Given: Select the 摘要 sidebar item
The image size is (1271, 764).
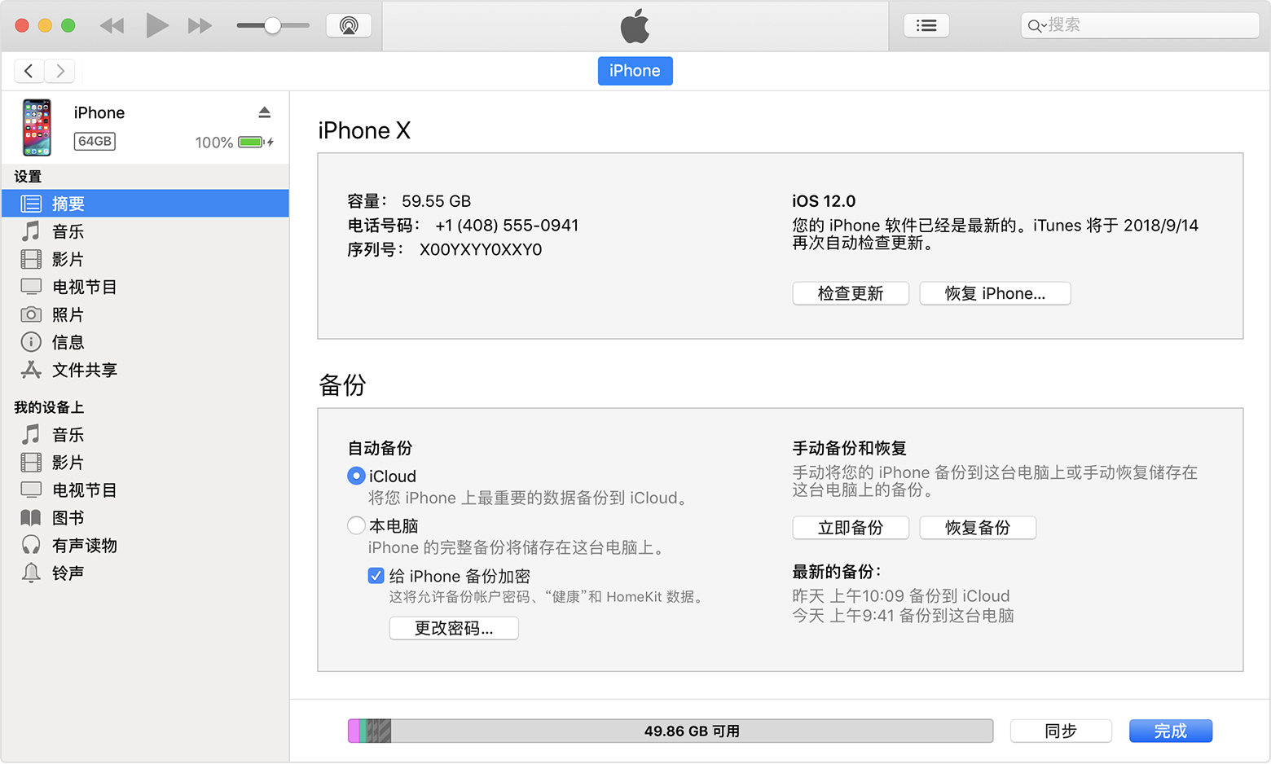Looking at the screenshot, I should click(x=68, y=204).
